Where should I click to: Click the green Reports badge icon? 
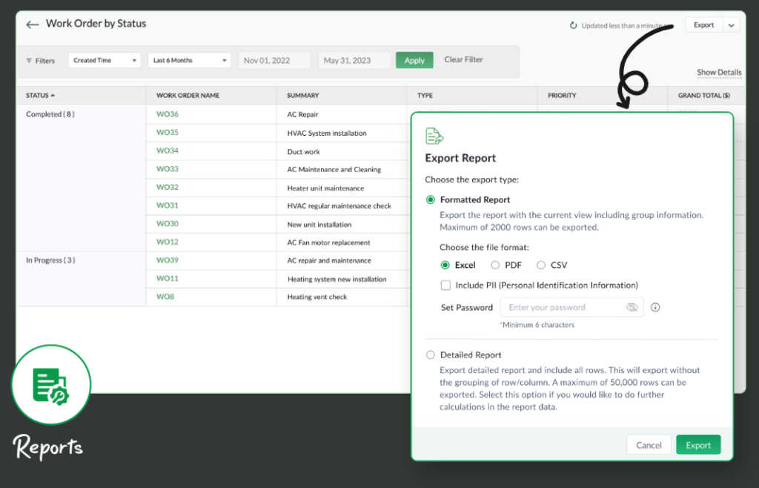point(50,384)
